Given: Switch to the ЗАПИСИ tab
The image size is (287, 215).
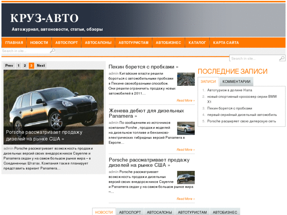Looking at the screenshot, I should (208, 82).
